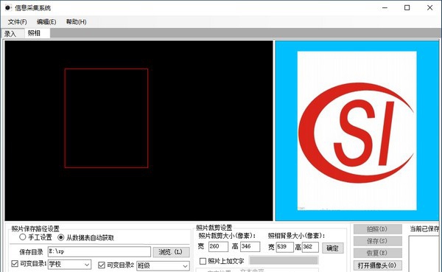Click the 确定 confirm button
This screenshot has width=442, height=272.
pos(333,248)
